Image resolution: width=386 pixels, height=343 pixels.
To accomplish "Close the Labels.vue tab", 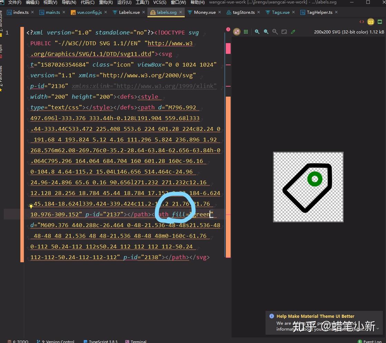I will pos(144,12).
